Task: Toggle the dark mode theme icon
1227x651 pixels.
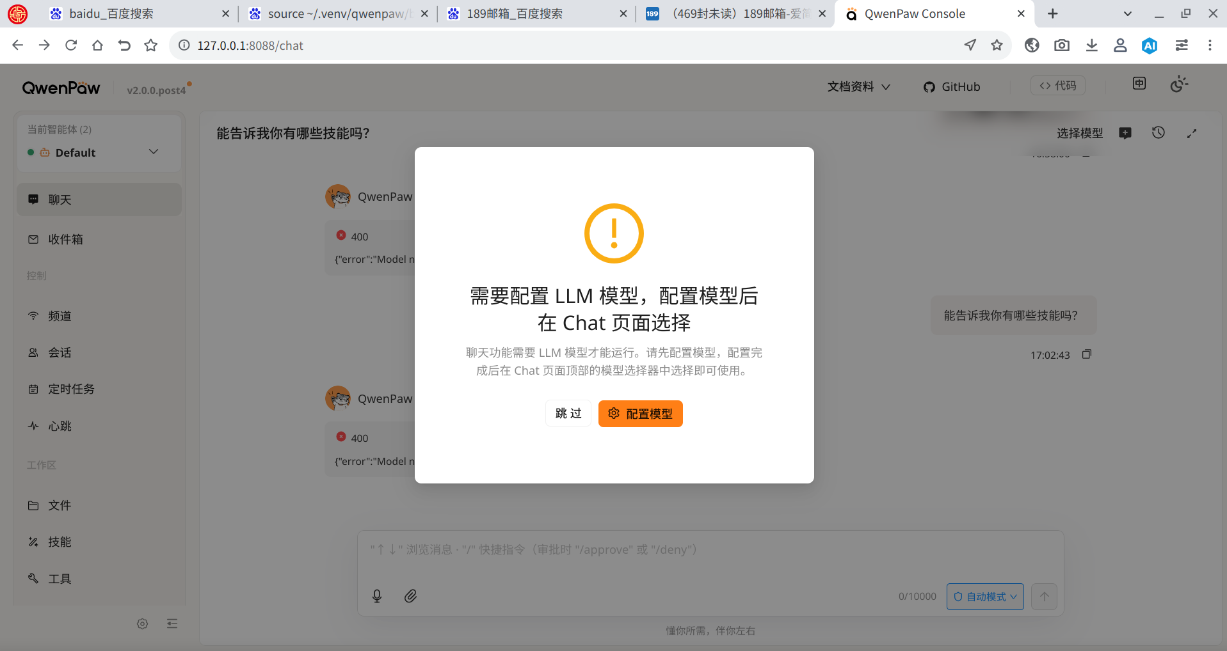Action: 1178,84
